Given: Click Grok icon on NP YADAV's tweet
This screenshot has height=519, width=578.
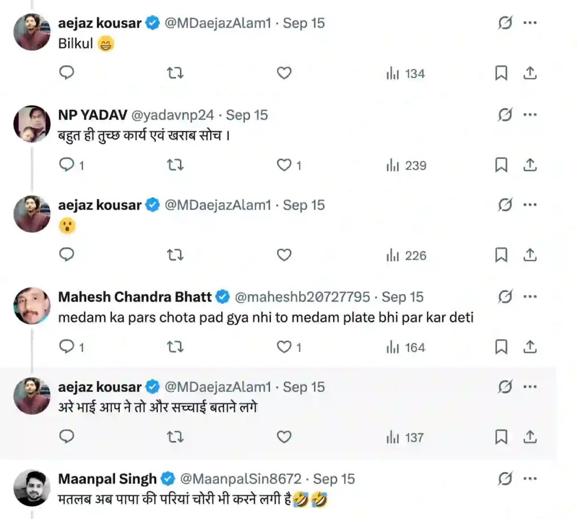Looking at the screenshot, I should click(x=505, y=115).
